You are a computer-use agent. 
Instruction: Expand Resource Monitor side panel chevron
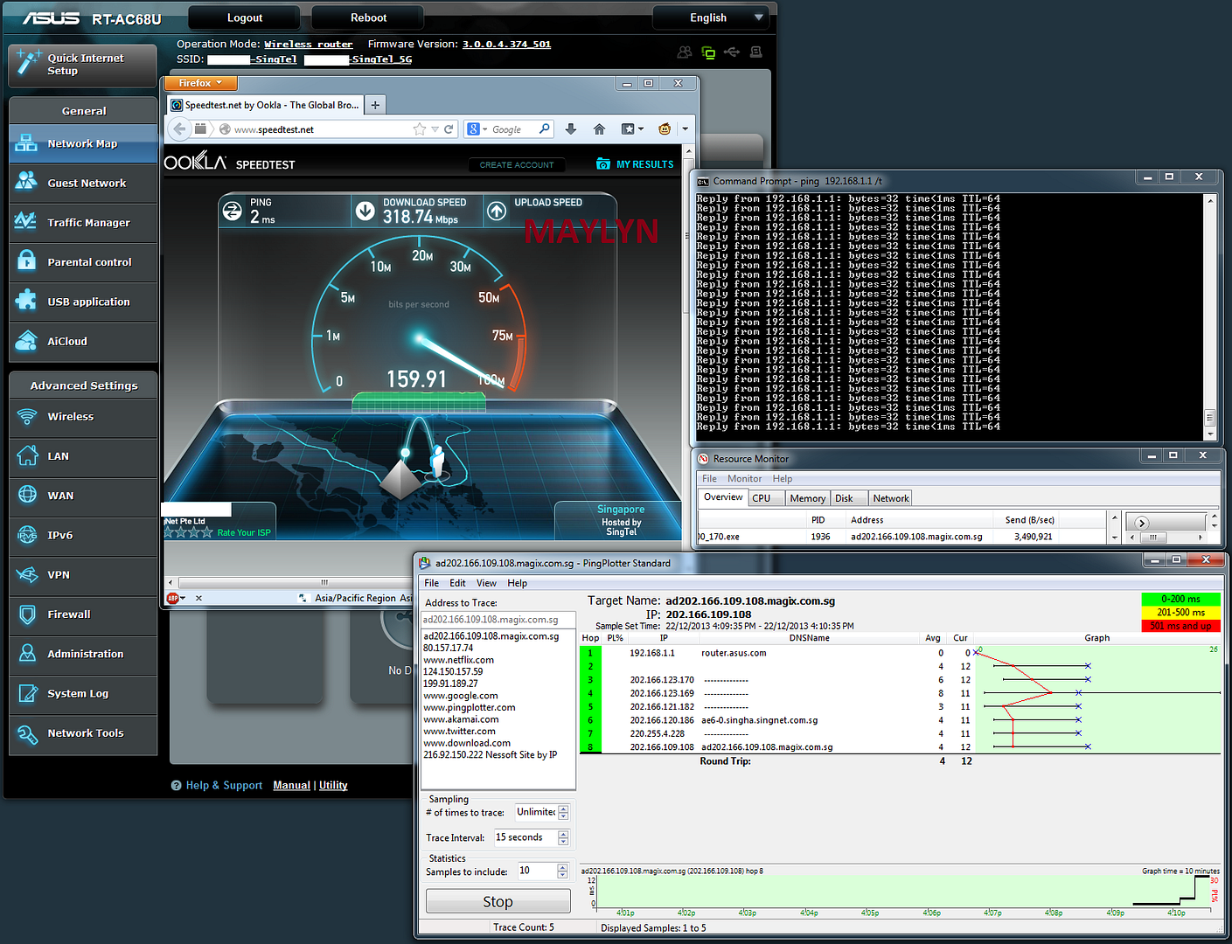coord(1141,523)
